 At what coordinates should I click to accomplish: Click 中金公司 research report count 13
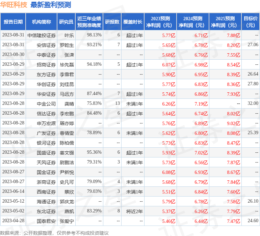tap(118, 104)
